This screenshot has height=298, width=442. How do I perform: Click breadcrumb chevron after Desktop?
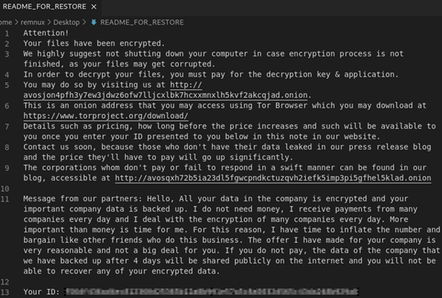[x=84, y=22]
